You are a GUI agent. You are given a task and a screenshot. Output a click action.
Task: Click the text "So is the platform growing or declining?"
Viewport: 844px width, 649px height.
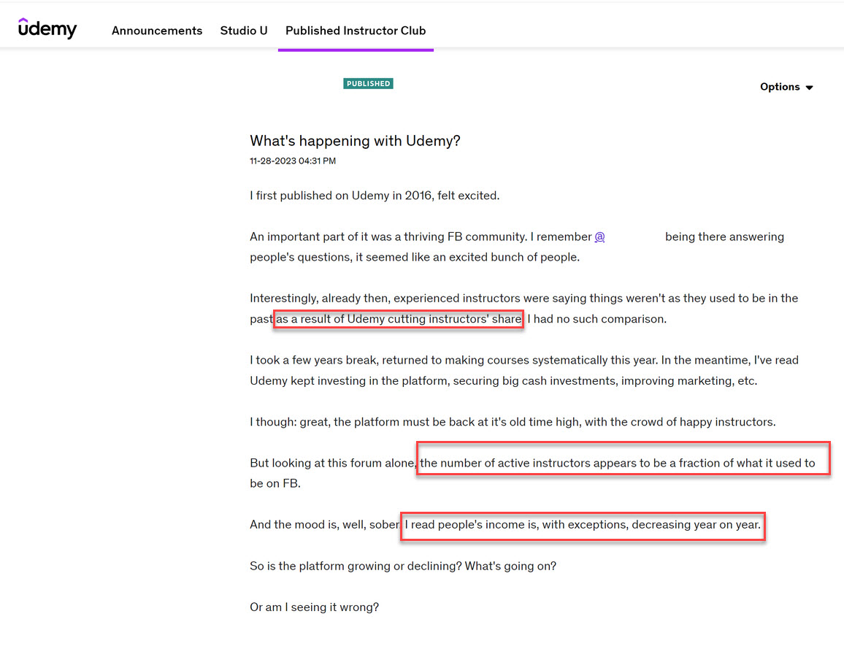click(x=356, y=566)
